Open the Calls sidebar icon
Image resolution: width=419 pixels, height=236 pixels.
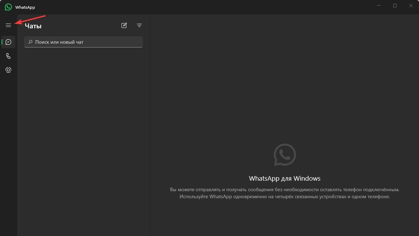[8, 56]
